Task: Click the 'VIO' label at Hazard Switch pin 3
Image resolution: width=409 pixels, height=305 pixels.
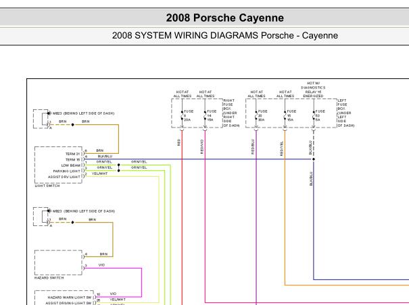Action: pos(101,265)
